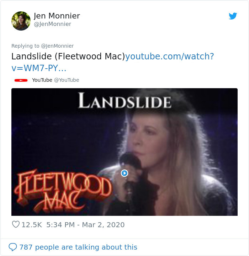Click the LANDSLIDE title in the thumbnail
249x256 pixels.
point(125,100)
